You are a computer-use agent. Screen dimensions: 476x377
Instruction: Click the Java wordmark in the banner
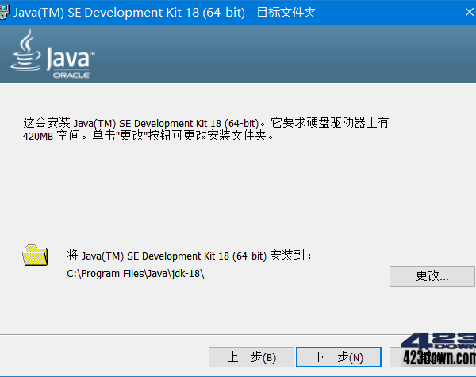pyautogui.click(x=71, y=59)
